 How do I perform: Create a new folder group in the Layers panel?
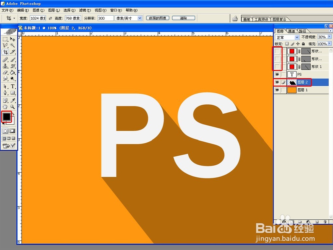click(x=300, y=222)
